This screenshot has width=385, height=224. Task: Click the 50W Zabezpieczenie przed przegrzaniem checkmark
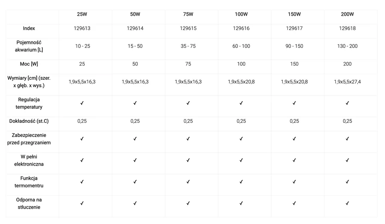(x=135, y=139)
